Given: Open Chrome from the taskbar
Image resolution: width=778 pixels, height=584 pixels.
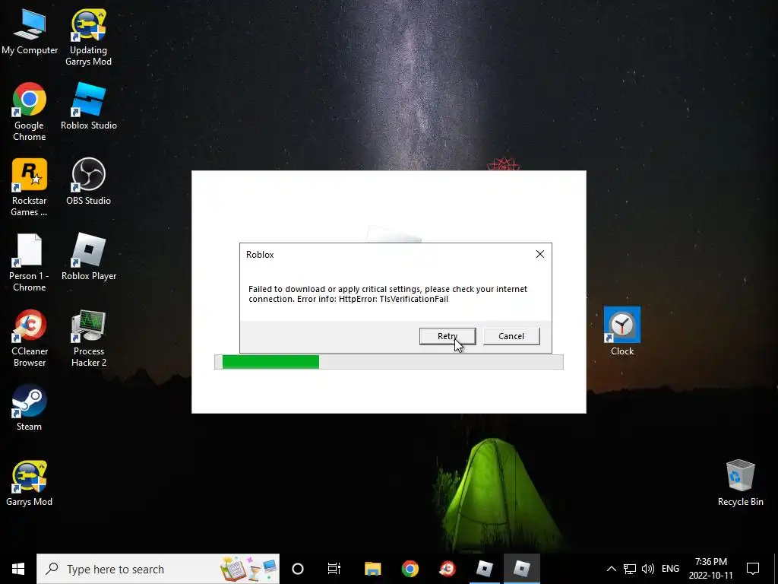Looking at the screenshot, I should pos(410,569).
